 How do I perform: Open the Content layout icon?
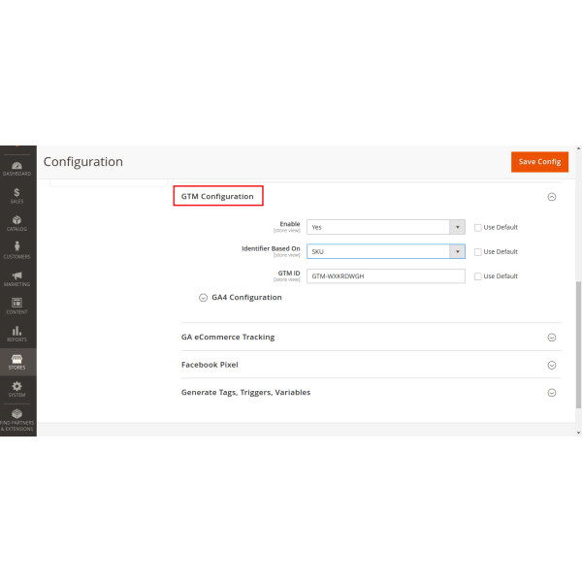click(17, 306)
